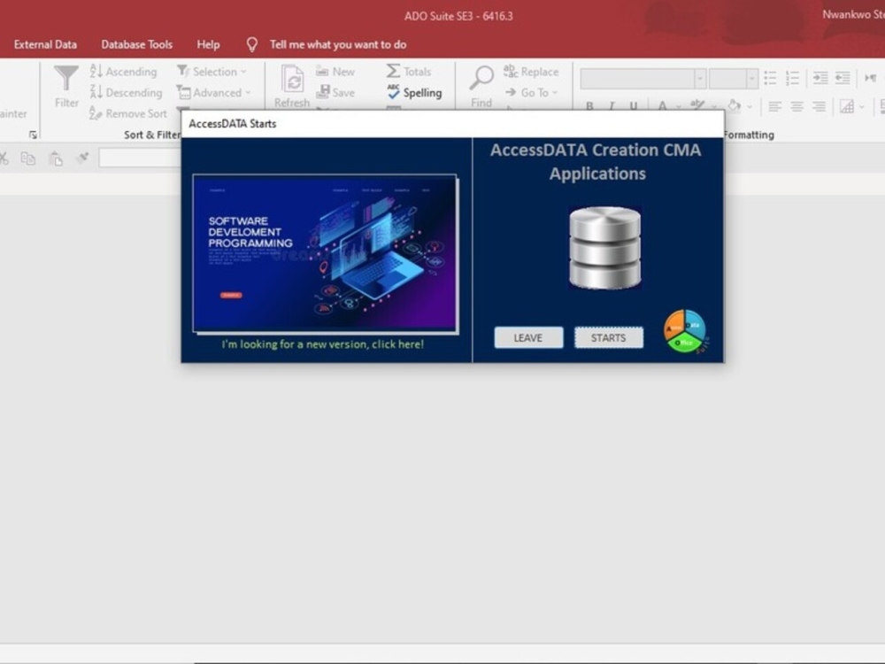Click the text direction icon

[870, 78]
